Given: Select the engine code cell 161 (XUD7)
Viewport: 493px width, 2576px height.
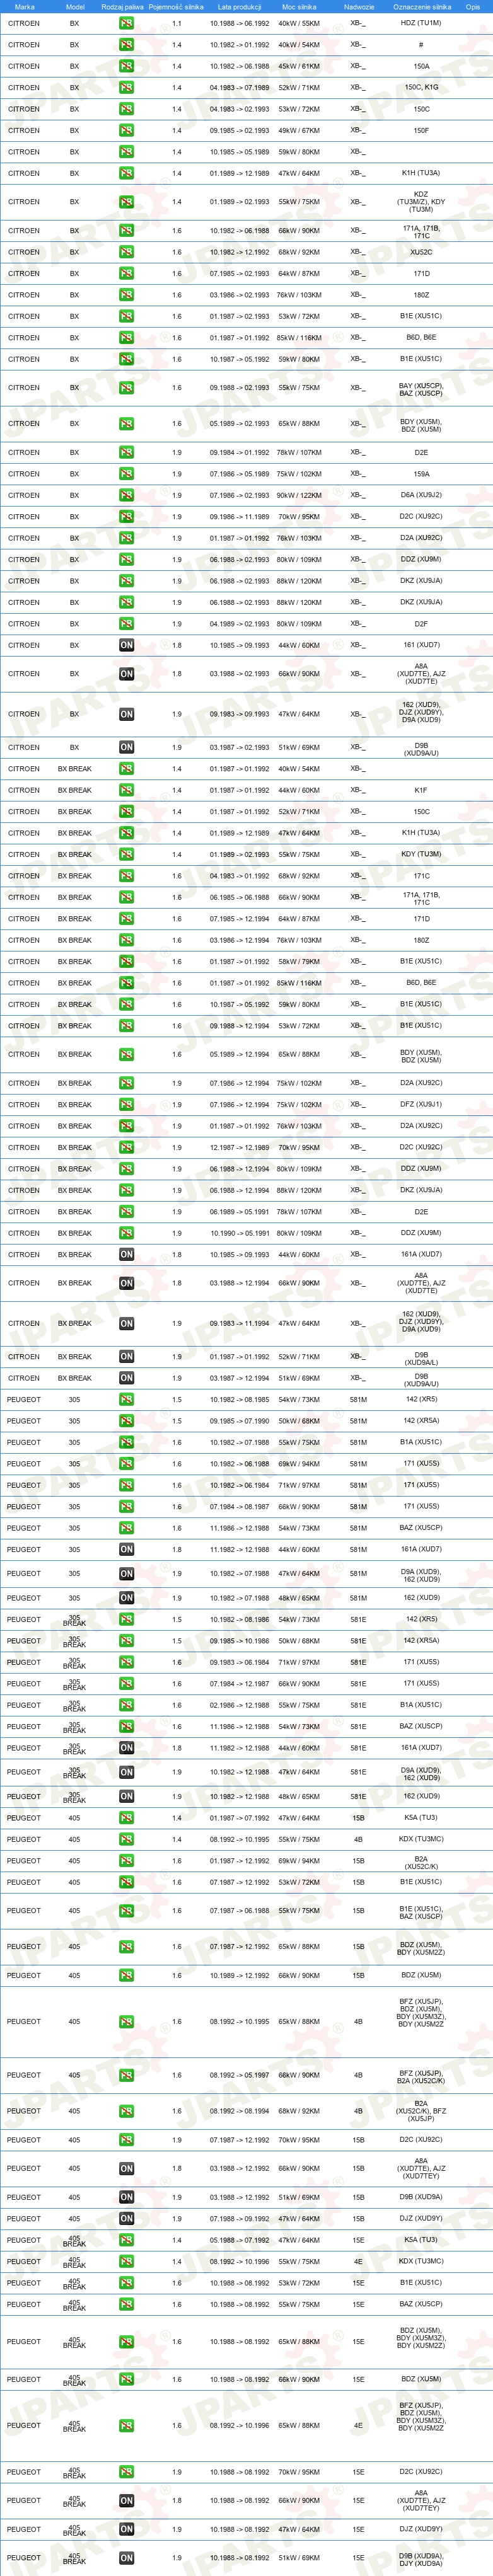Looking at the screenshot, I should [x=421, y=645].
